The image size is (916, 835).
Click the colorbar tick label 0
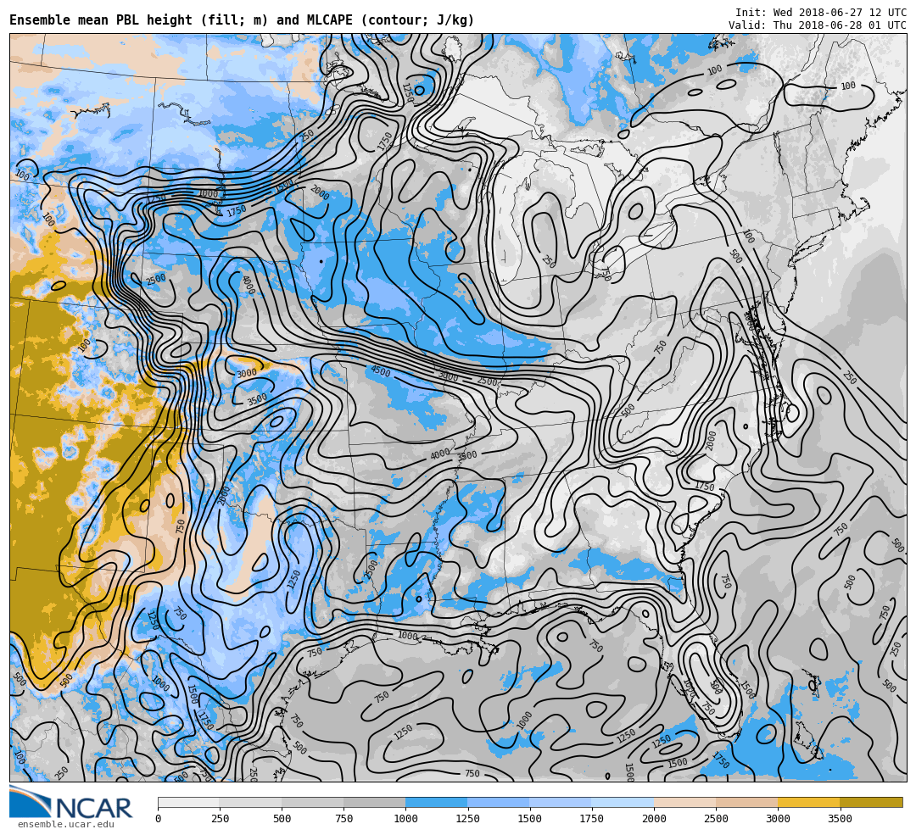click(158, 819)
